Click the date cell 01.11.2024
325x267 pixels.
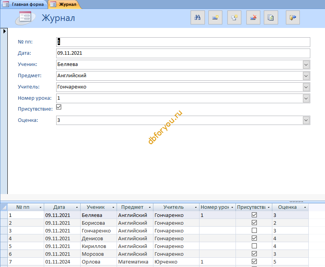[x=62, y=262]
